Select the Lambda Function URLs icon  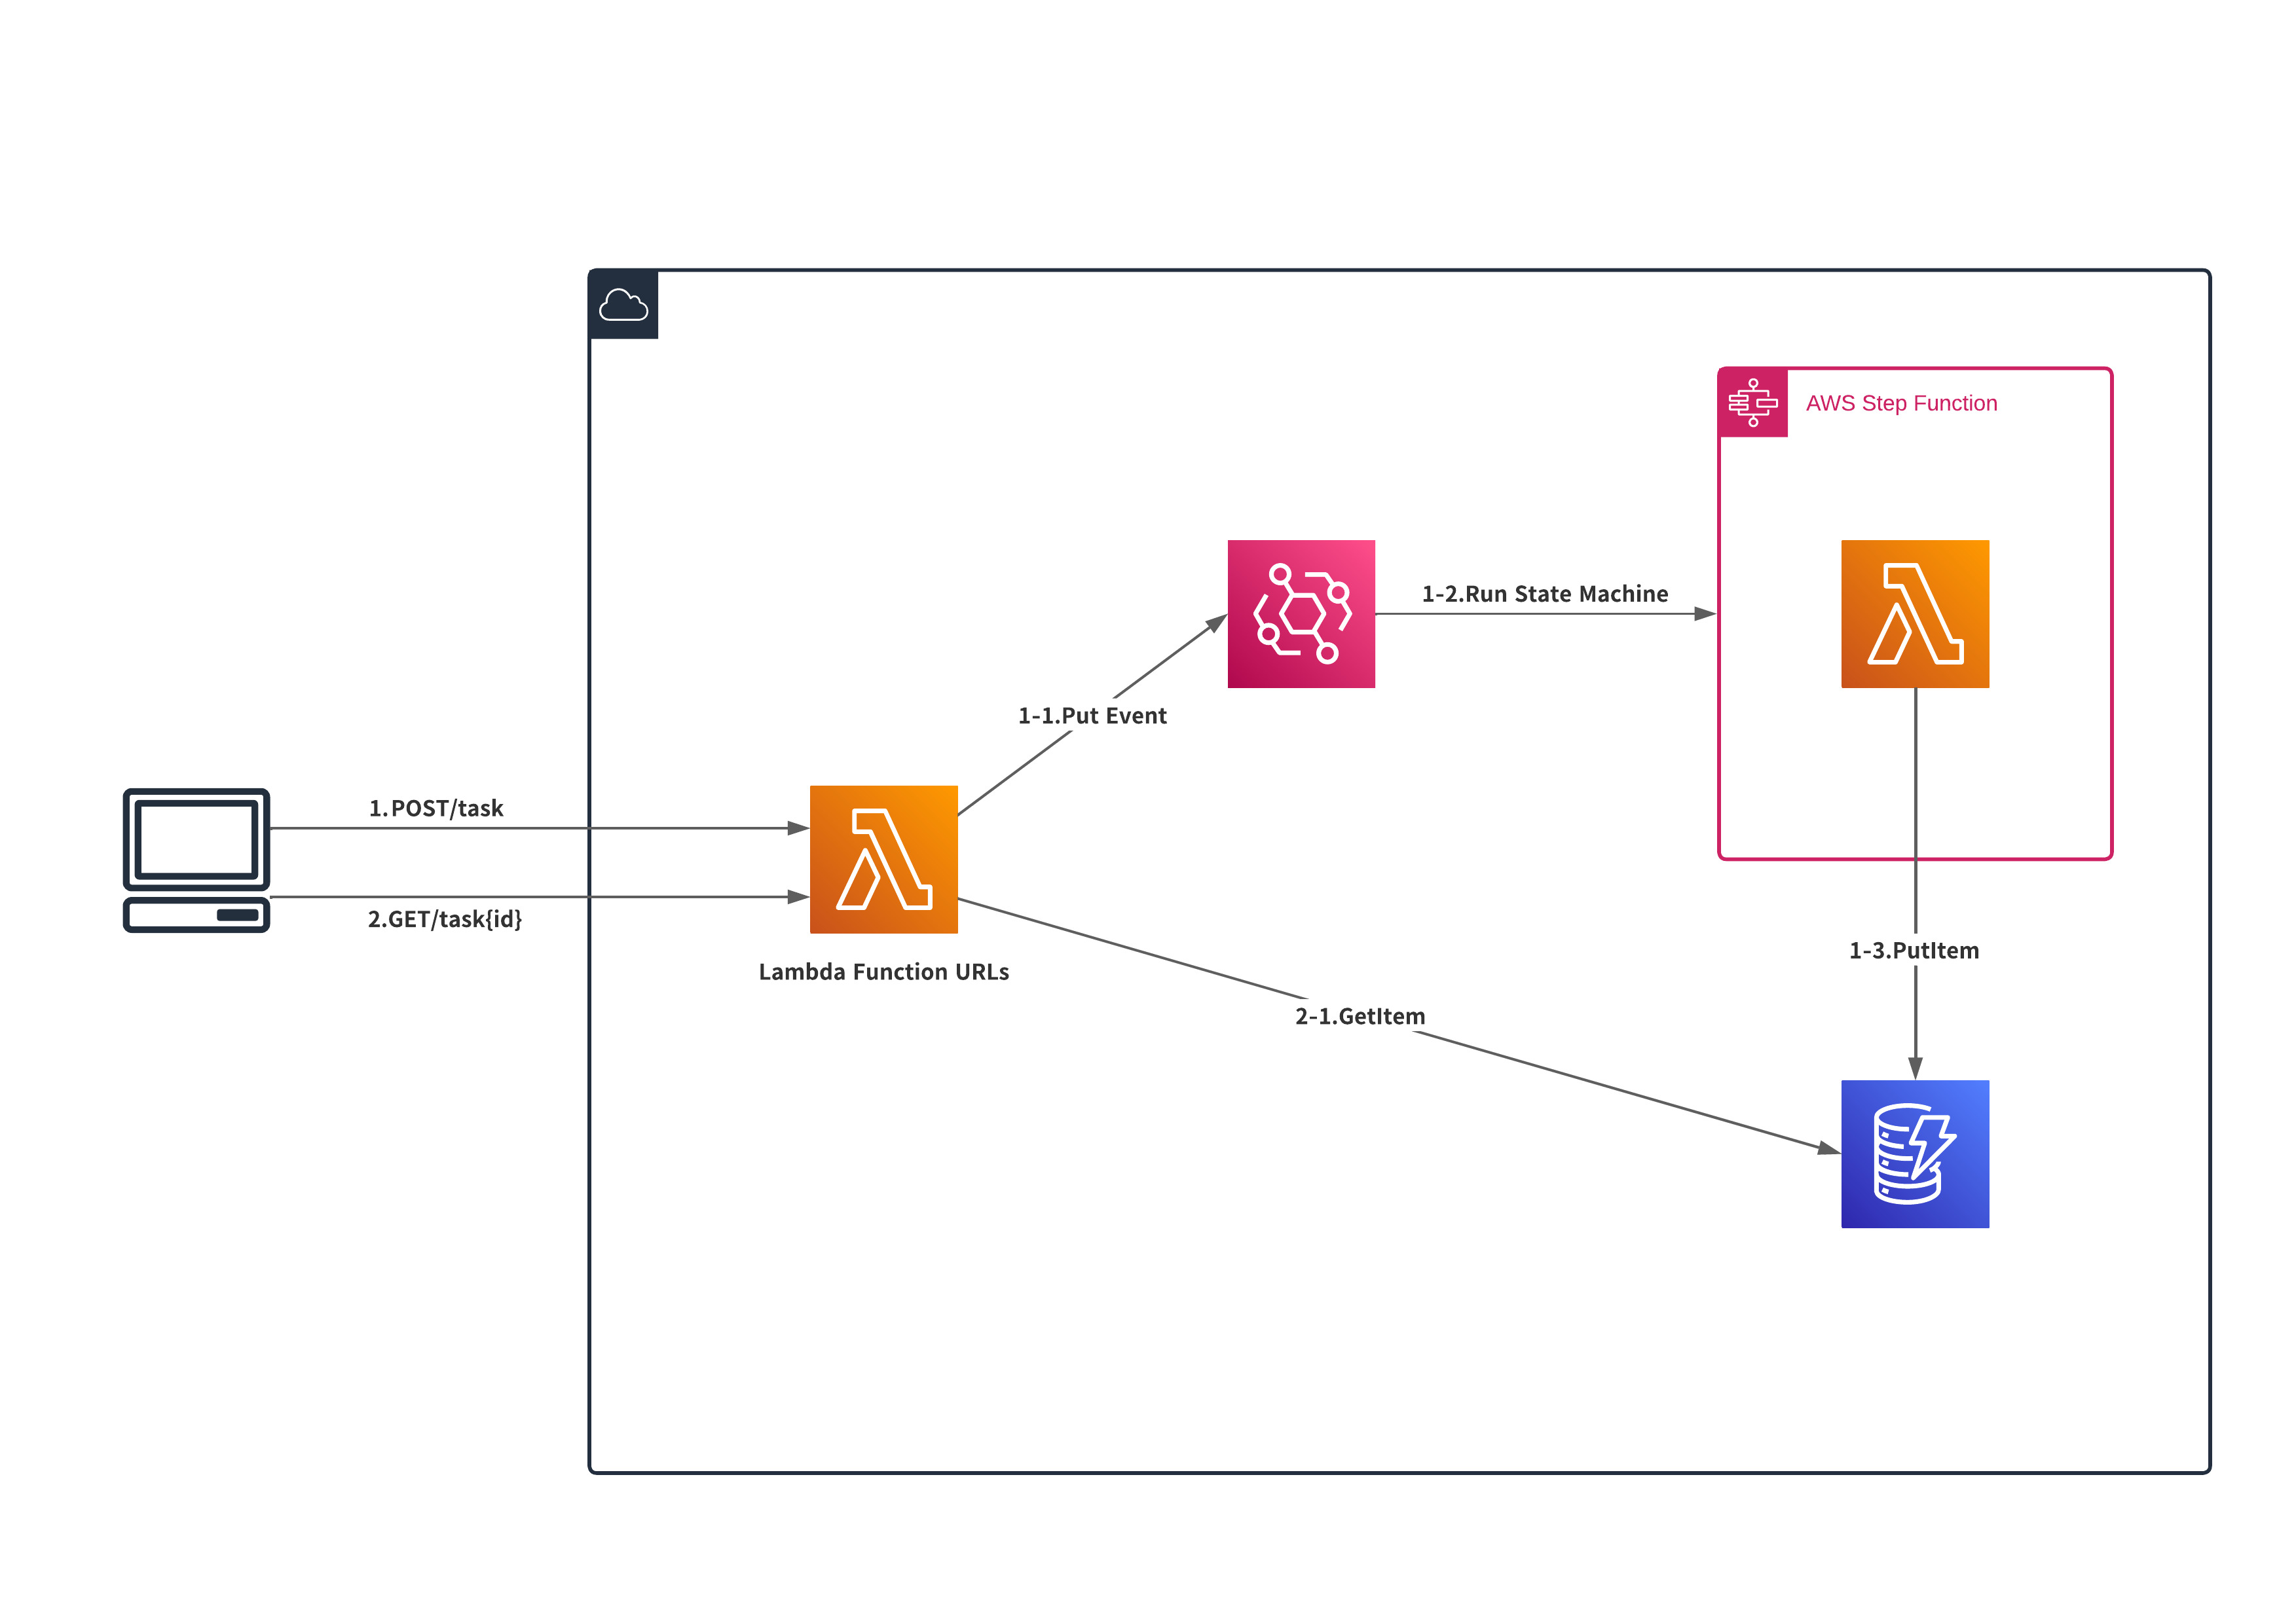pyautogui.click(x=883, y=859)
